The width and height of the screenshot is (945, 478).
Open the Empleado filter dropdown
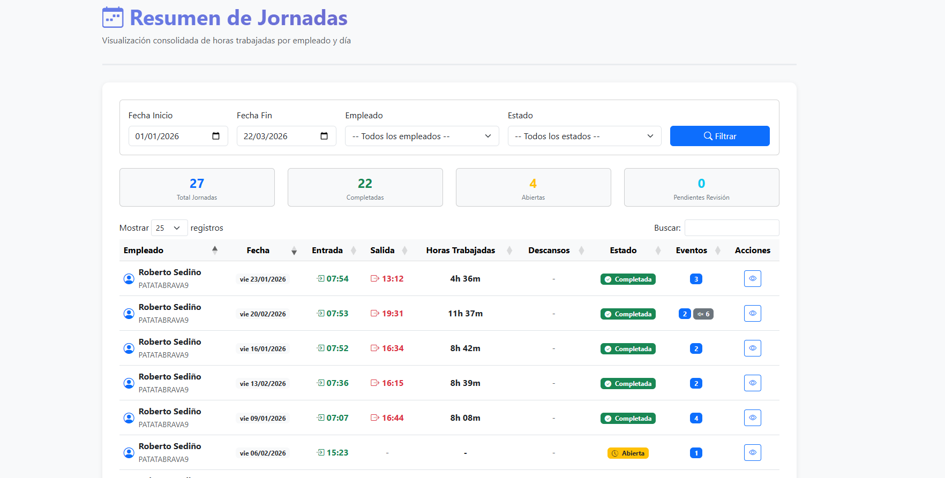[x=422, y=136]
